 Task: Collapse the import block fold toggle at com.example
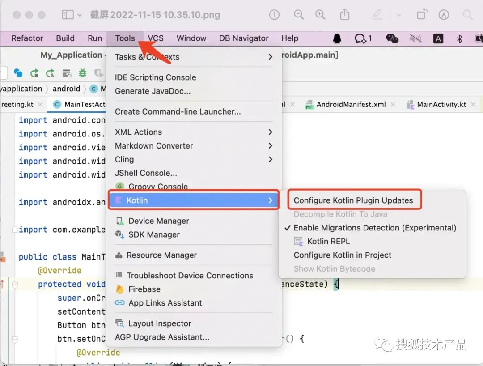pos(14,230)
